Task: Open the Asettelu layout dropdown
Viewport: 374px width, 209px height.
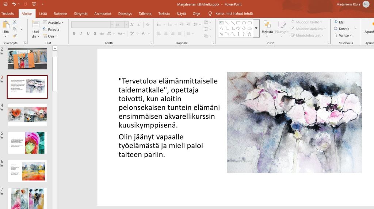Action: [x=53, y=22]
